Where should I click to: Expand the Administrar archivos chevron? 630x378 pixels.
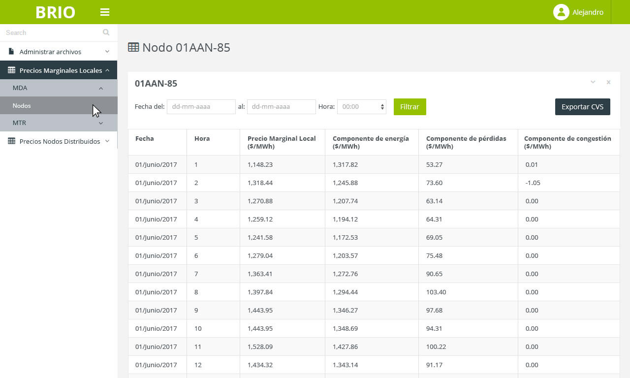pyautogui.click(x=107, y=52)
